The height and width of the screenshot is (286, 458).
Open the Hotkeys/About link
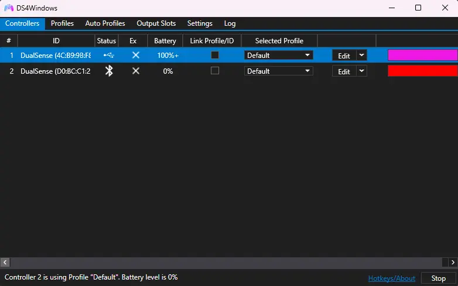[392, 278]
